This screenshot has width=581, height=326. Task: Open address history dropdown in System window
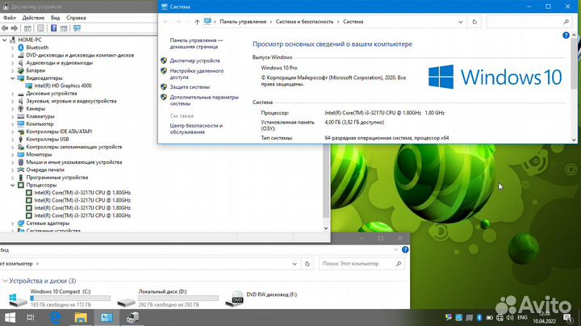coord(460,22)
